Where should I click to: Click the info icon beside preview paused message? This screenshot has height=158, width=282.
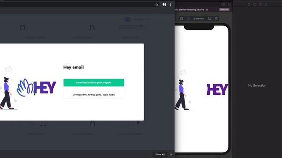pos(207,10)
